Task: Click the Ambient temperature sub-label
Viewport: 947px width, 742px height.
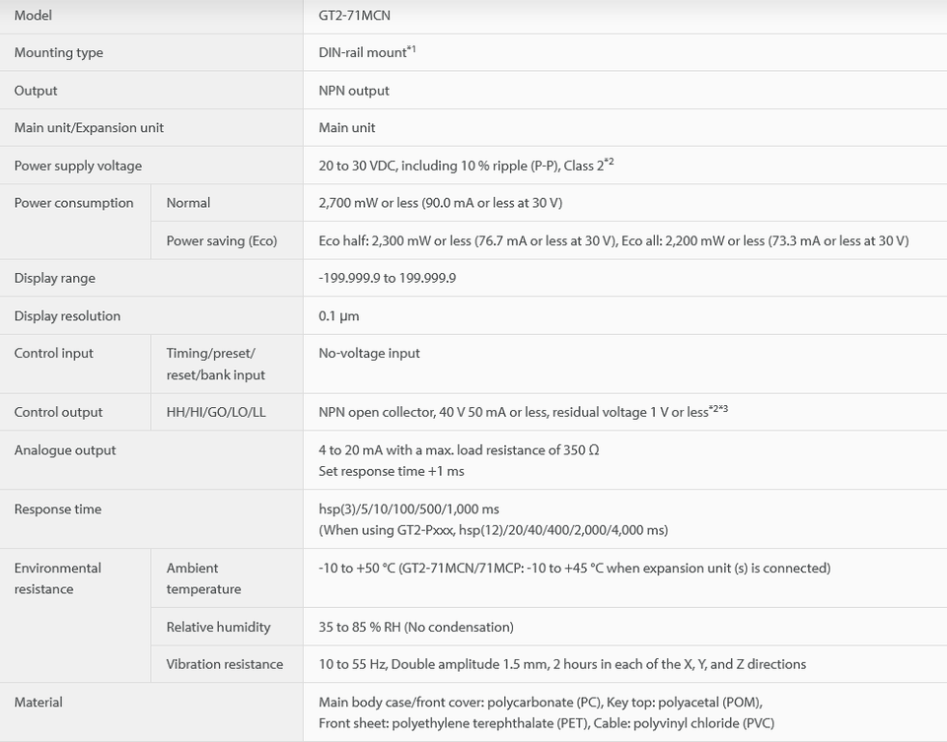Action: [203, 578]
